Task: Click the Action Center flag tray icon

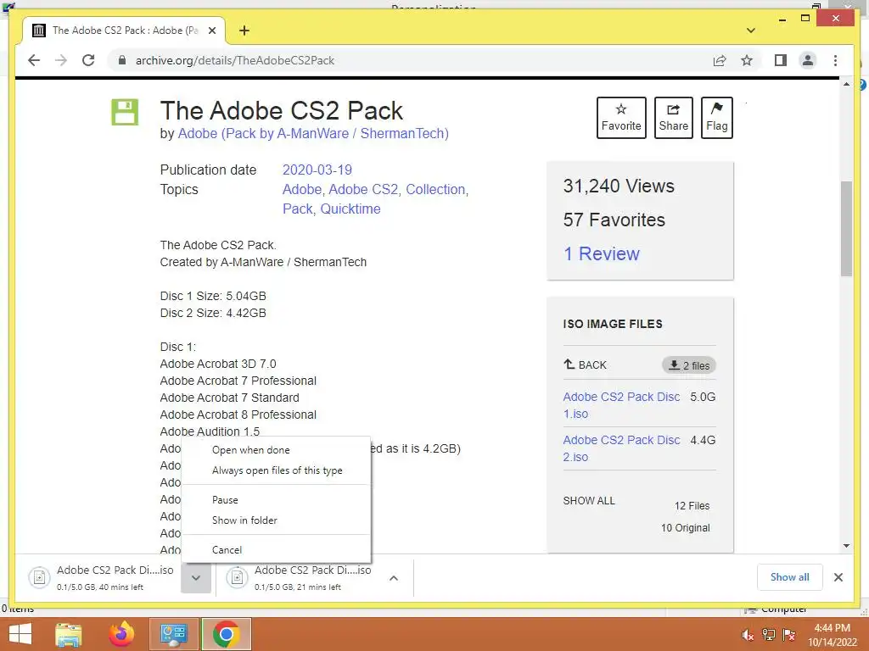Action: (789, 635)
